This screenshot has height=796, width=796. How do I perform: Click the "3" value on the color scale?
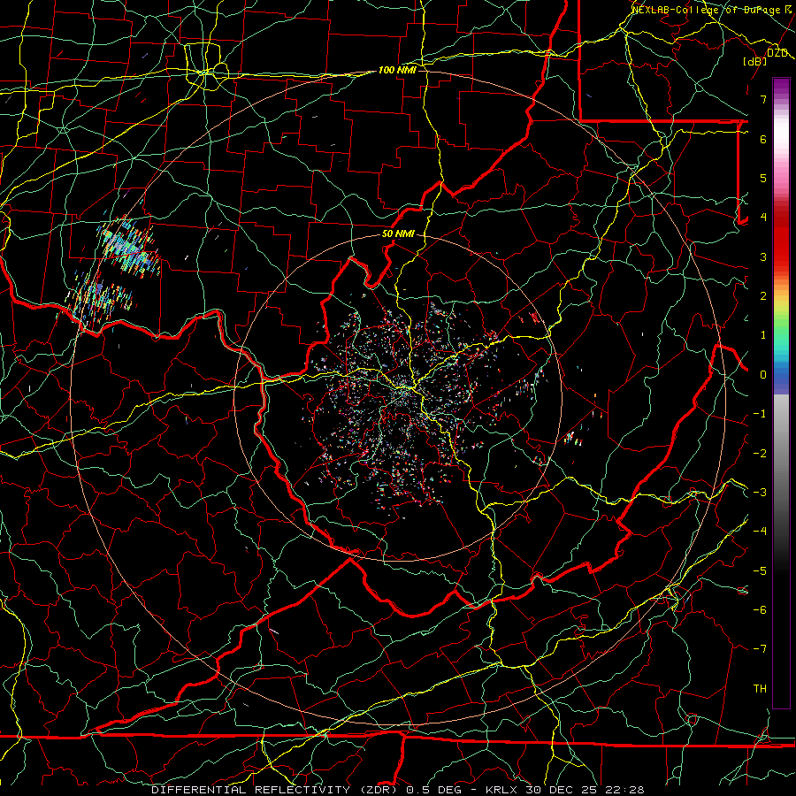pyautogui.click(x=763, y=256)
